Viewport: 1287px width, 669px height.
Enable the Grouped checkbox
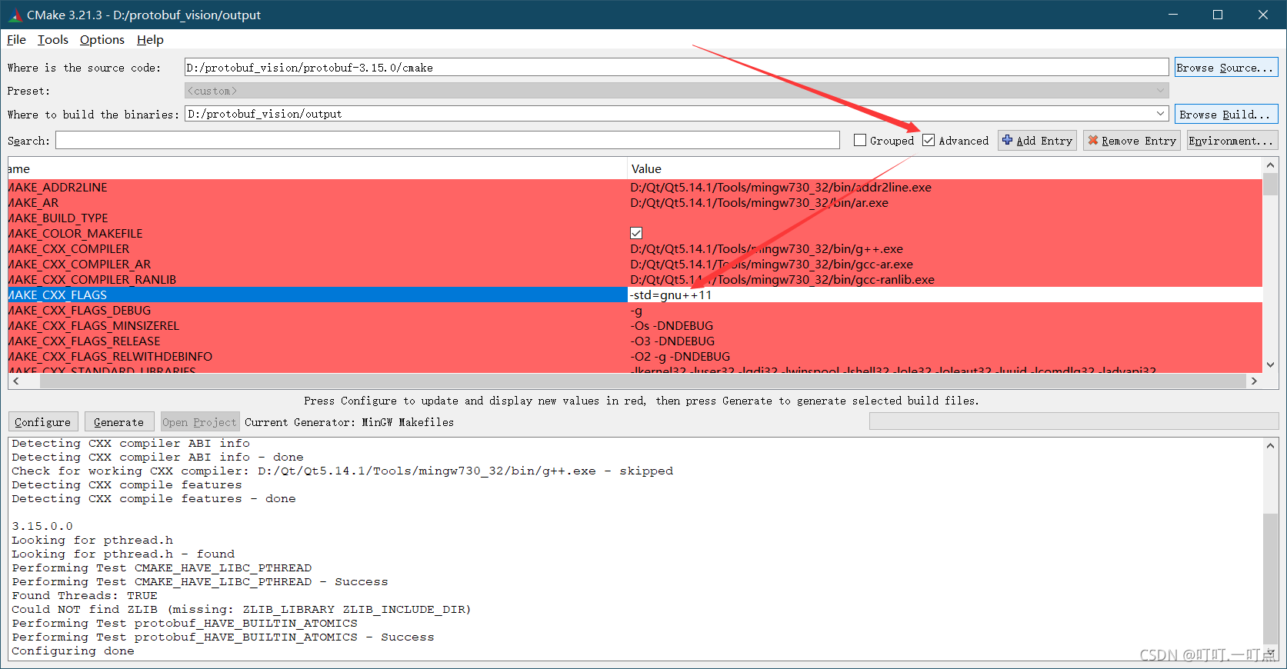pos(860,140)
